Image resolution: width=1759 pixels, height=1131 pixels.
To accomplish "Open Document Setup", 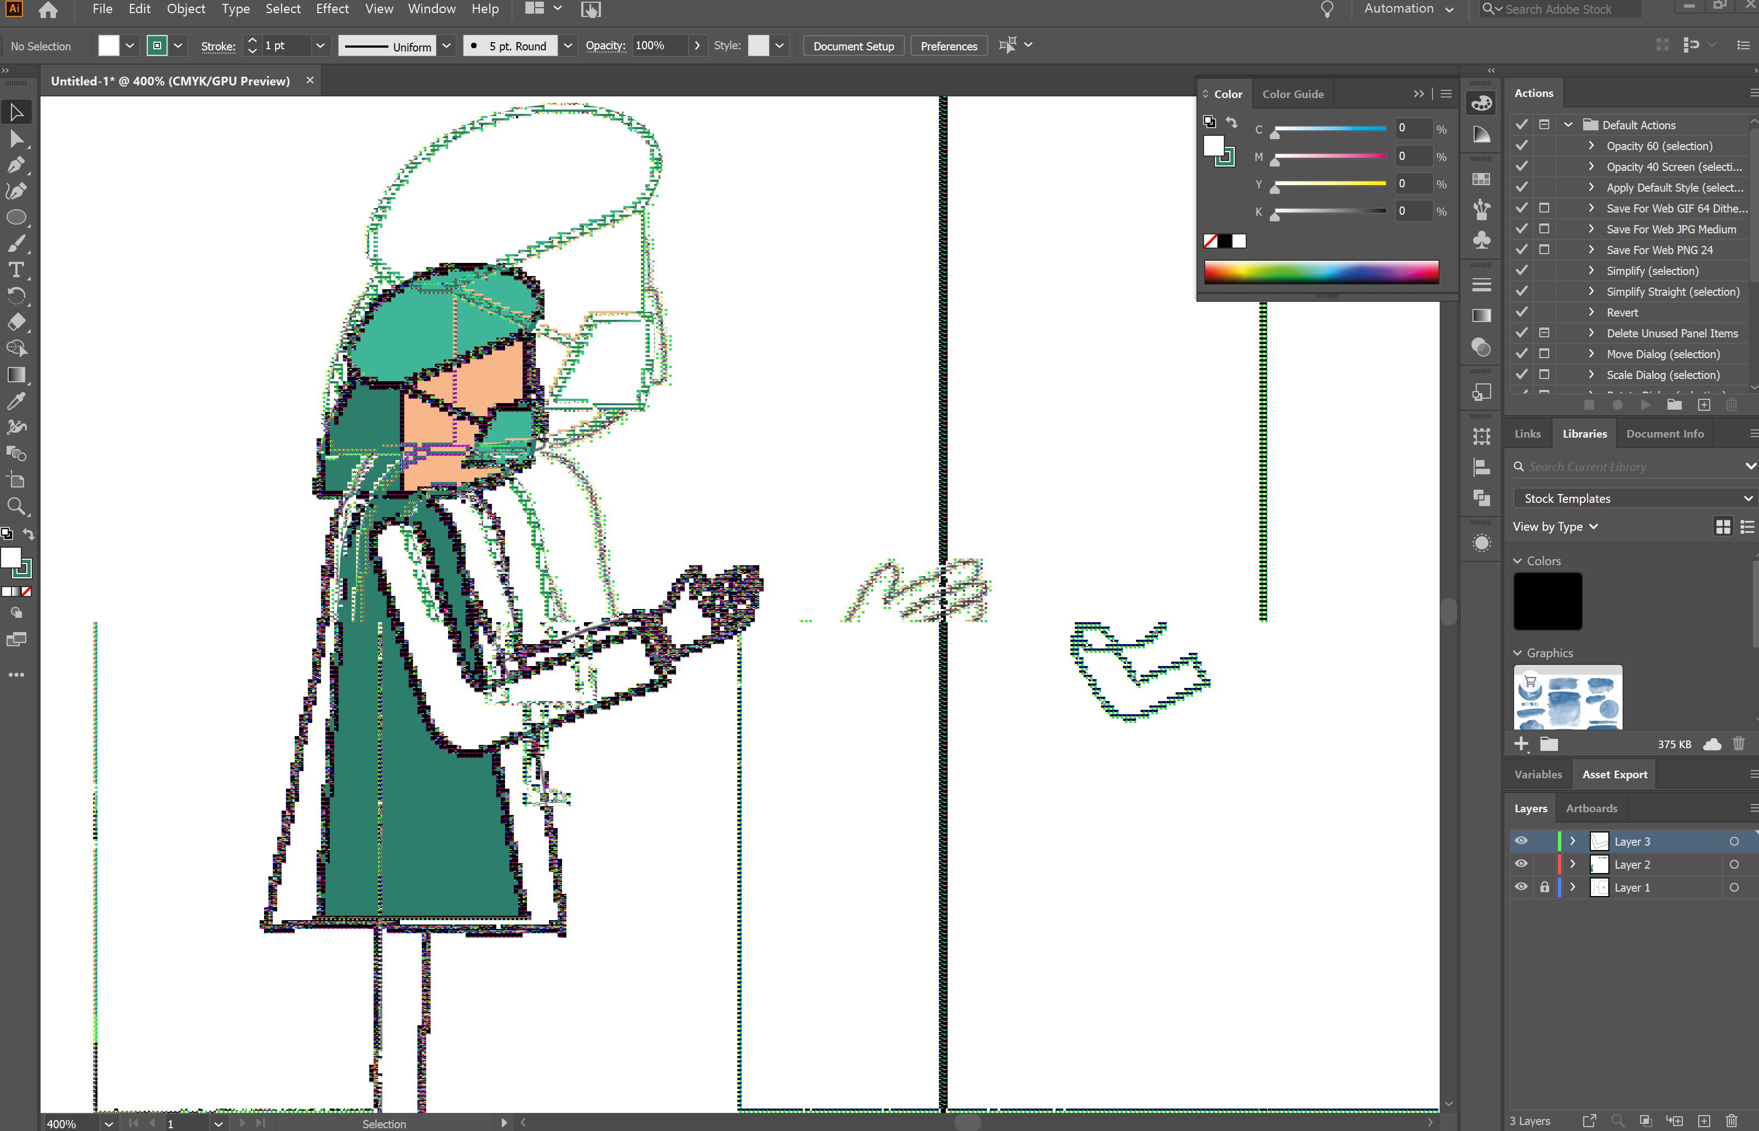I will pyautogui.click(x=853, y=45).
